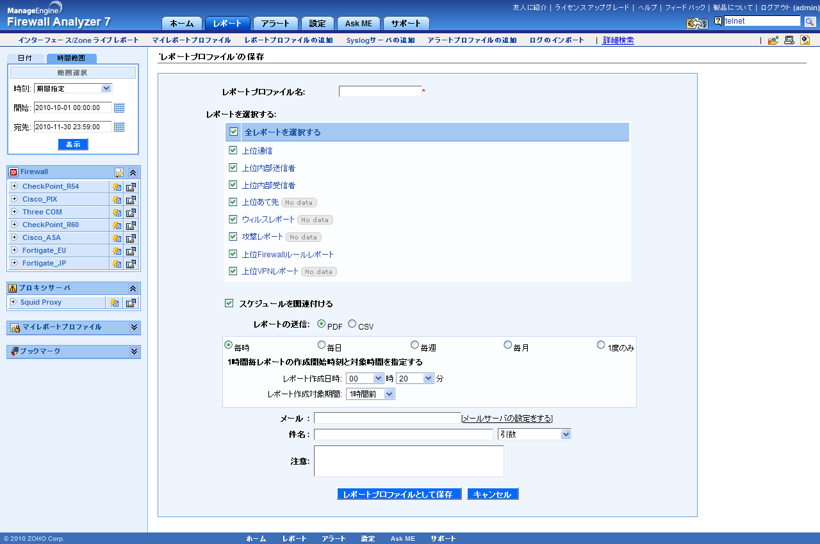Click the chart icon for CheckPoint_R60
The width and height of the screenshot is (820, 544).
point(131,226)
